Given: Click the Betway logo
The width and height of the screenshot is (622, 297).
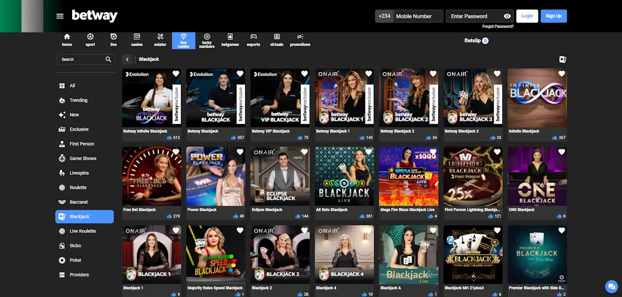Looking at the screenshot, I should 94,16.
